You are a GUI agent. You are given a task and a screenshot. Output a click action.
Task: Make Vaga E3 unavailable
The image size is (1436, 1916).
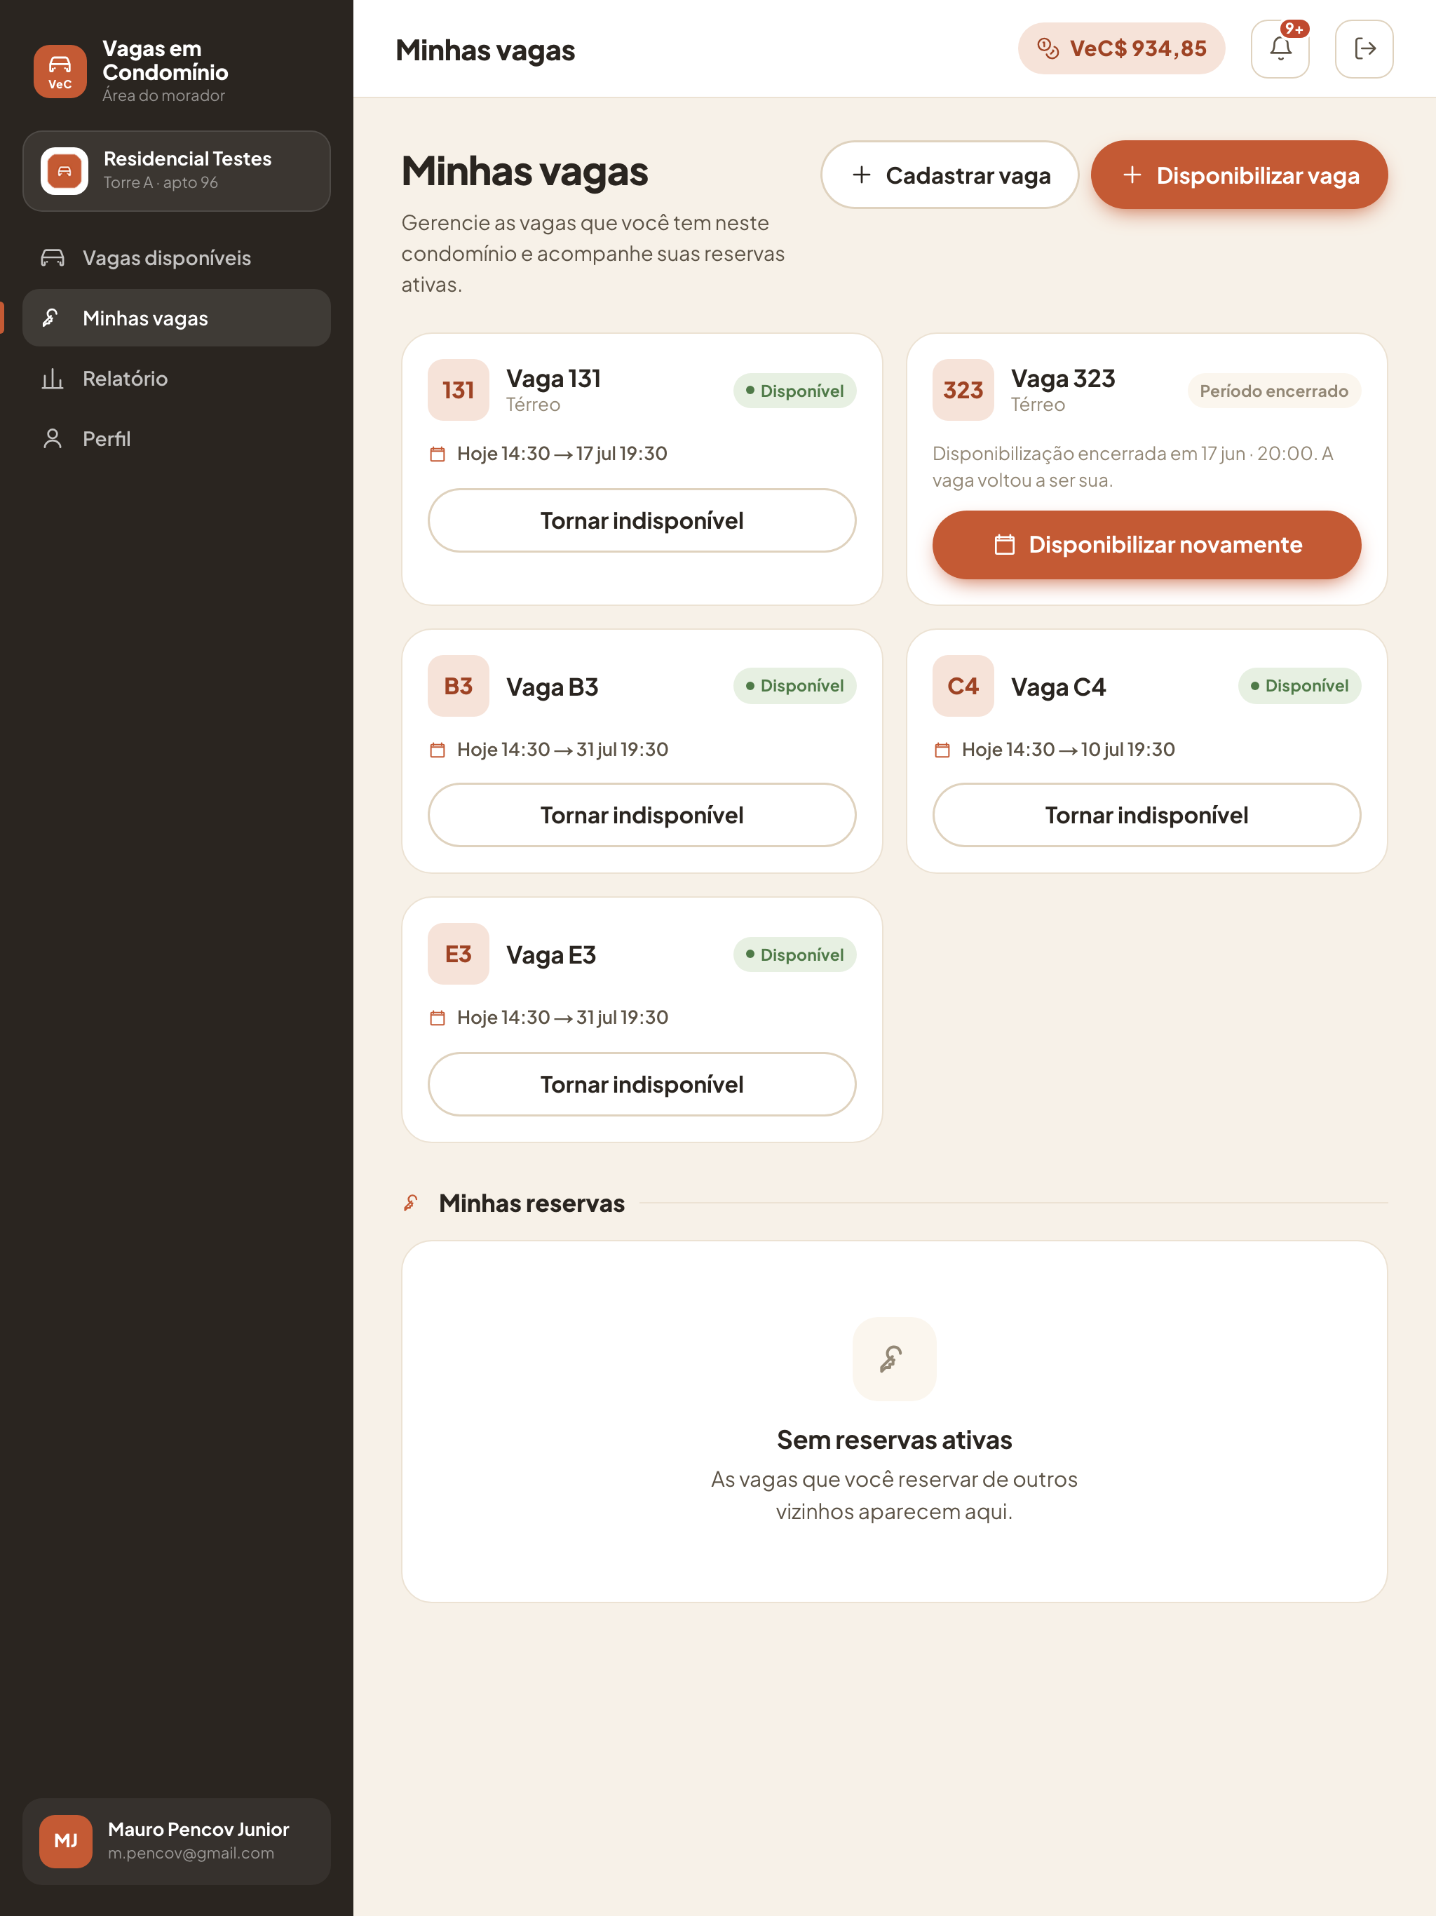pos(642,1084)
